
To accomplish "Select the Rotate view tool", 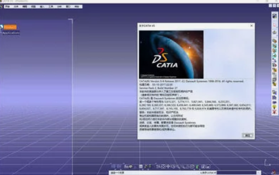I will 173,166.
